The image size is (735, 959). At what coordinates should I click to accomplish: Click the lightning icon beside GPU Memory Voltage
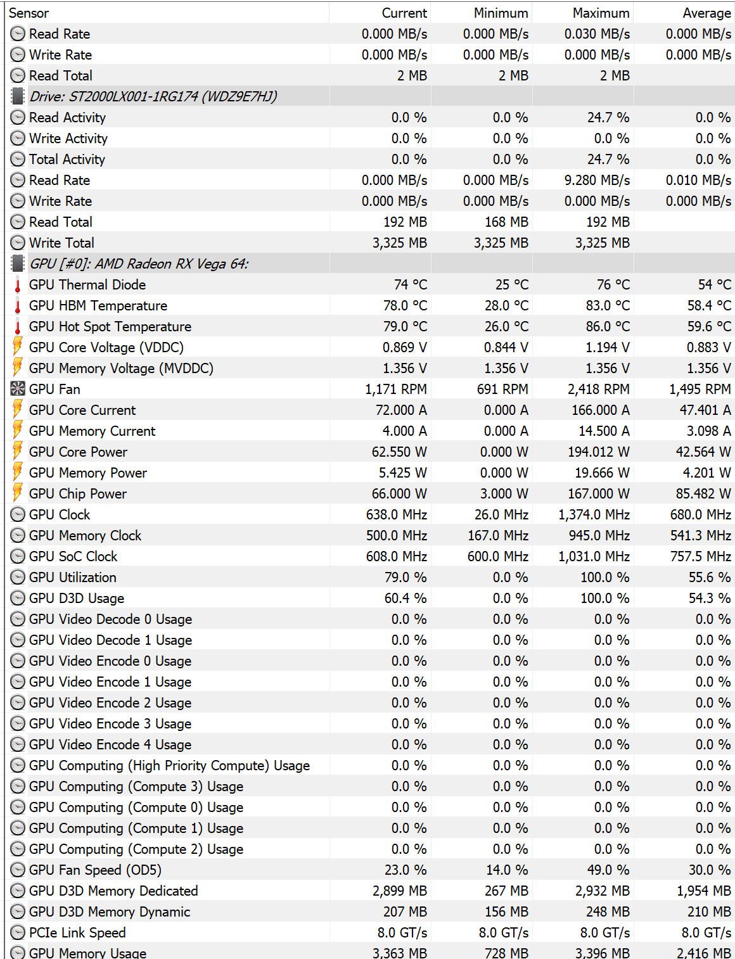(x=17, y=368)
